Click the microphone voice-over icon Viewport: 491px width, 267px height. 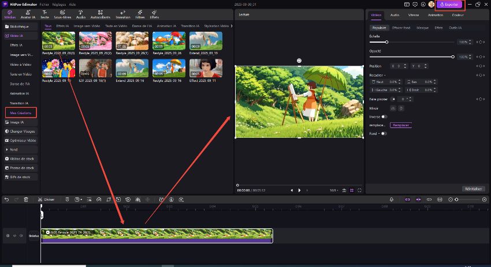tap(392, 200)
